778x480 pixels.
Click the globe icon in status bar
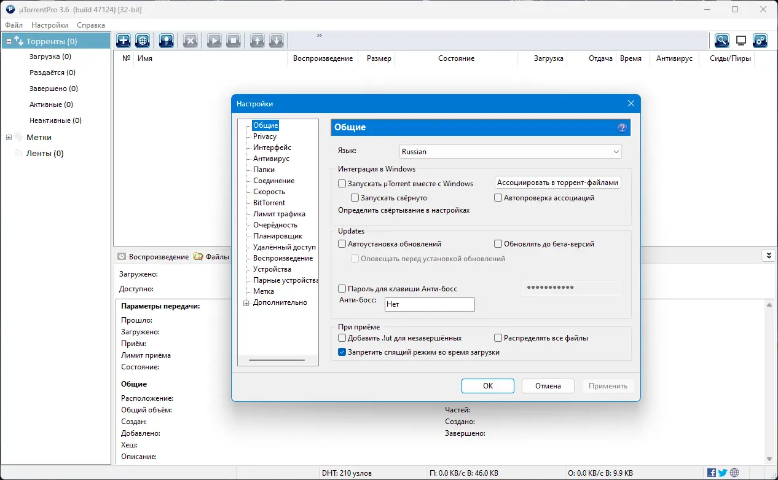(734, 473)
